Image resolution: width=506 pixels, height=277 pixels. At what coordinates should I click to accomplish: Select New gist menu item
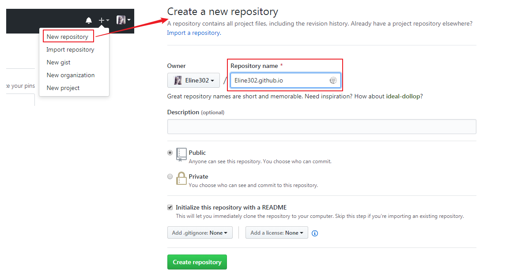coord(58,62)
